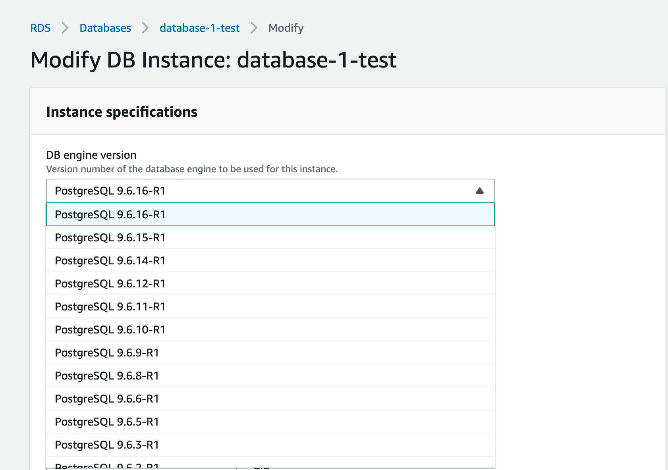Select PostgreSQL 9.6.14-R1 option
Image resolution: width=668 pixels, height=470 pixels.
point(270,261)
